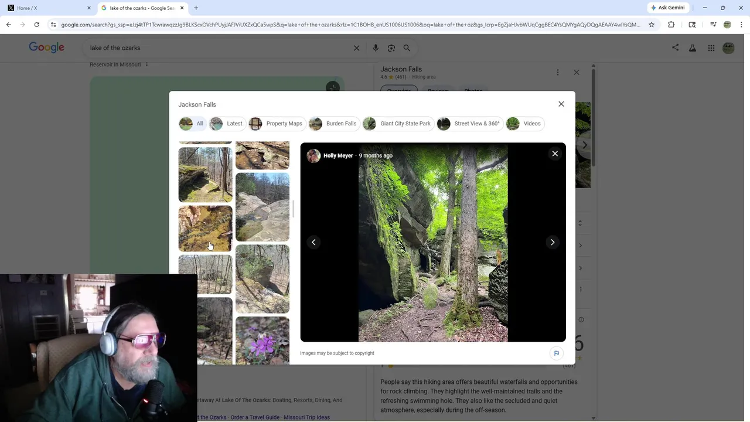
Task: Open more options next to Reservoir in Missouri
Action: coord(146,64)
